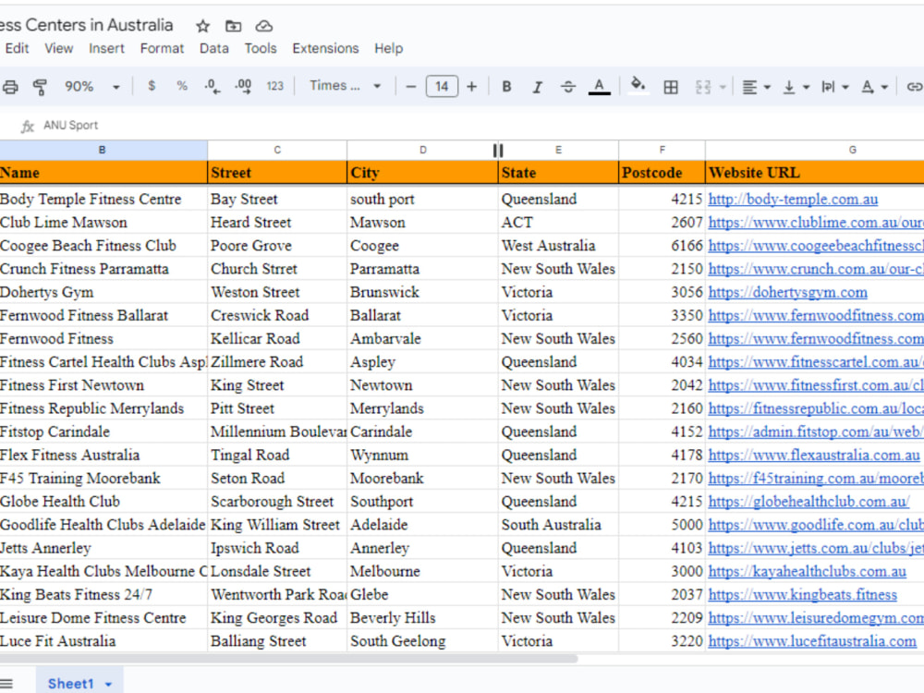Screen dimensions: 924x693
Task: Toggle italic formatting
Action: pyautogui.click(x=537, y=87)
